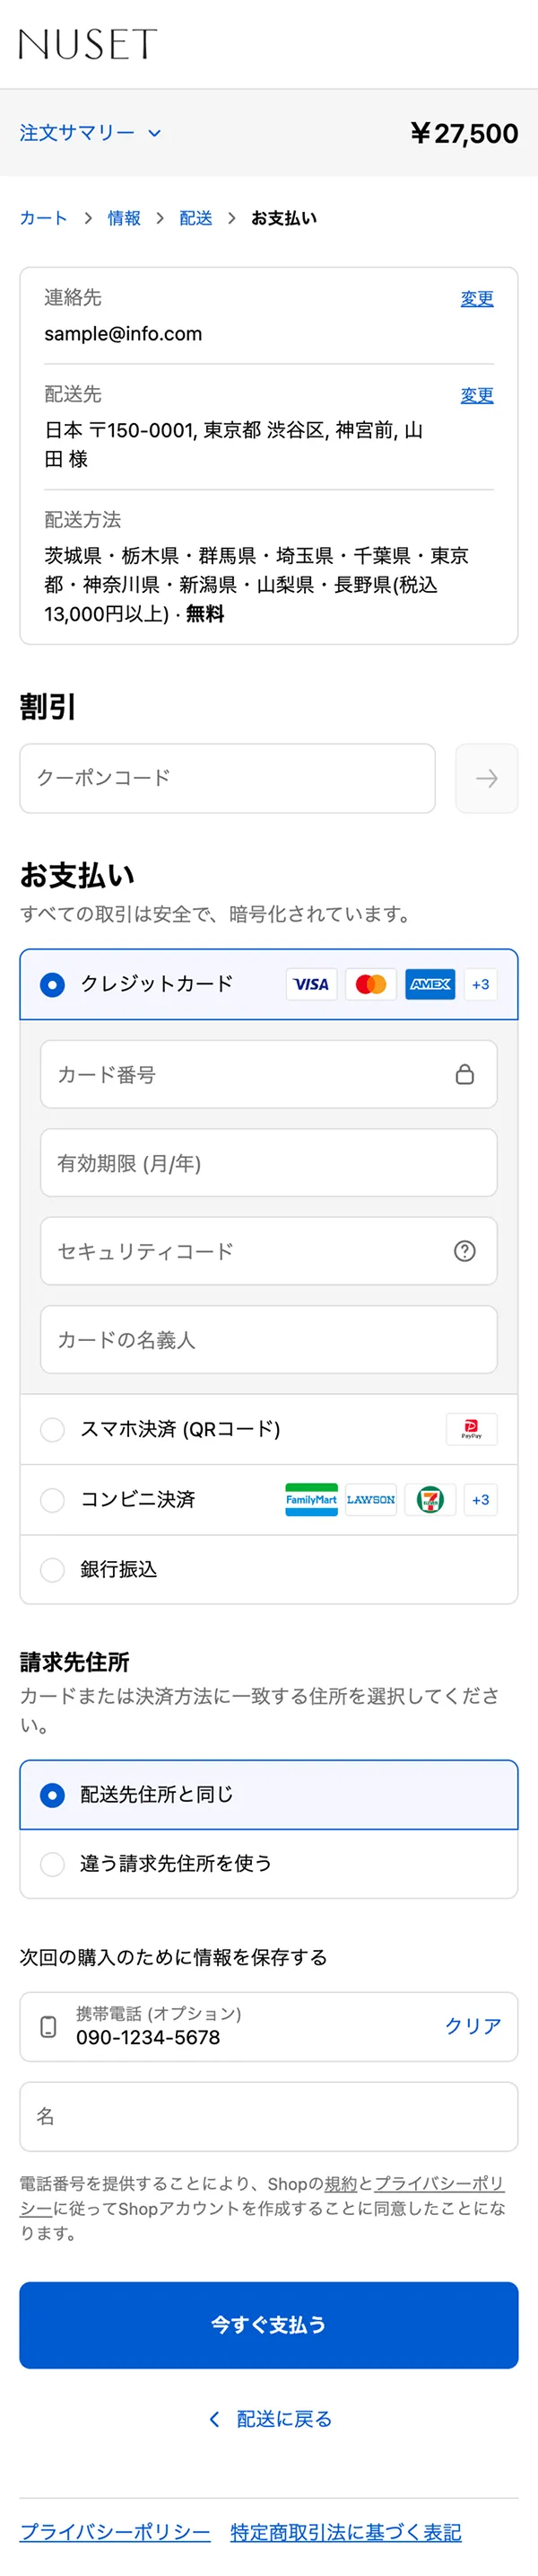Click the +3 more card brands badge

pyautogui.click(x=480, y=984)
